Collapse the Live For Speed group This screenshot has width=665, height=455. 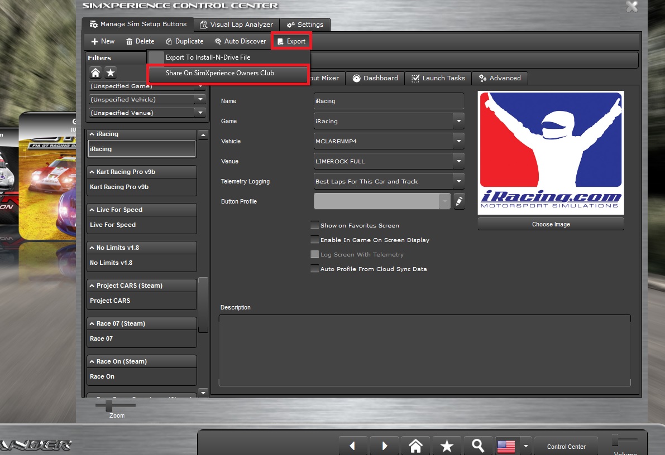coord(92,210)
